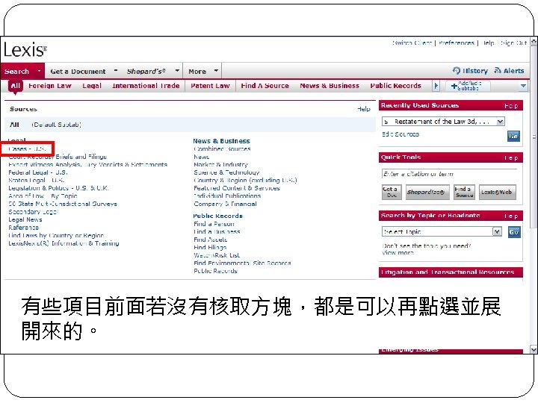Image resolution: width=538 pixels, height=403 pixels.
Task: Click the scrollbar down arrow
Action: pos(534,349)
